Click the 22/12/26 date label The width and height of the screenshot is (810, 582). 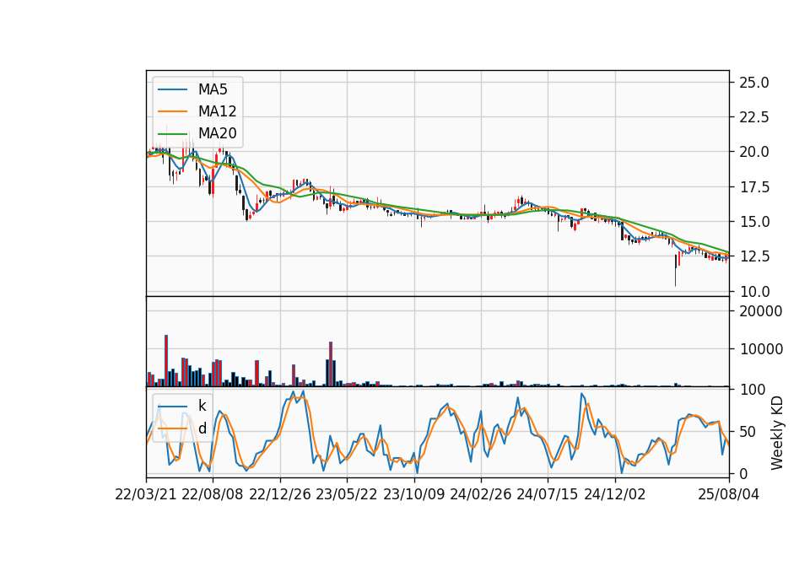[280, 495]
